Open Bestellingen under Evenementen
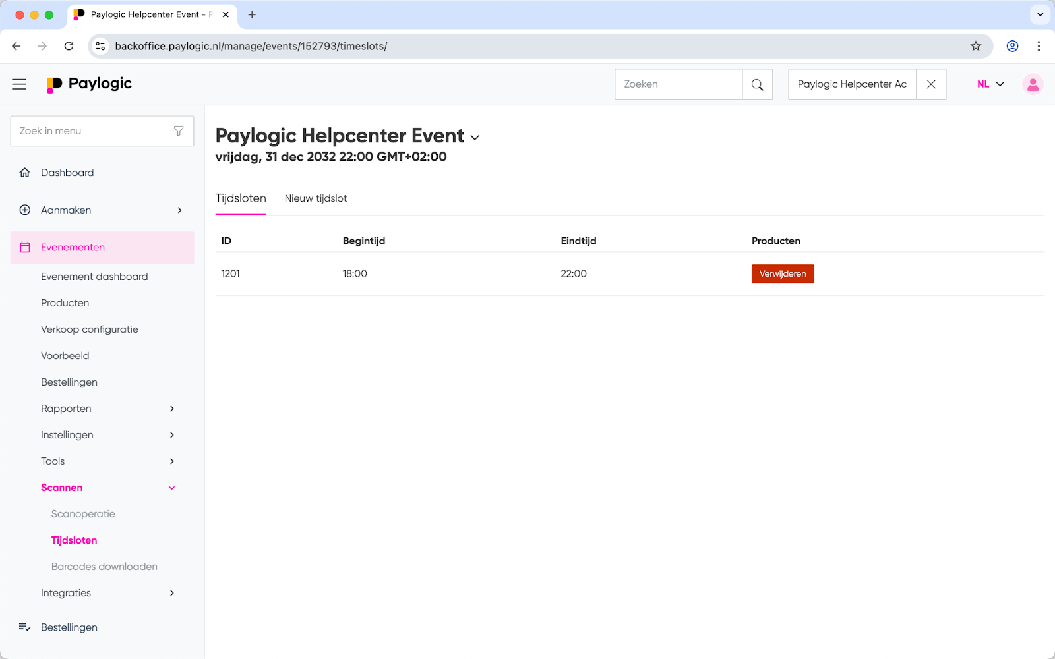The height and width of the screenshot is (659, 1055). (69, 382)
